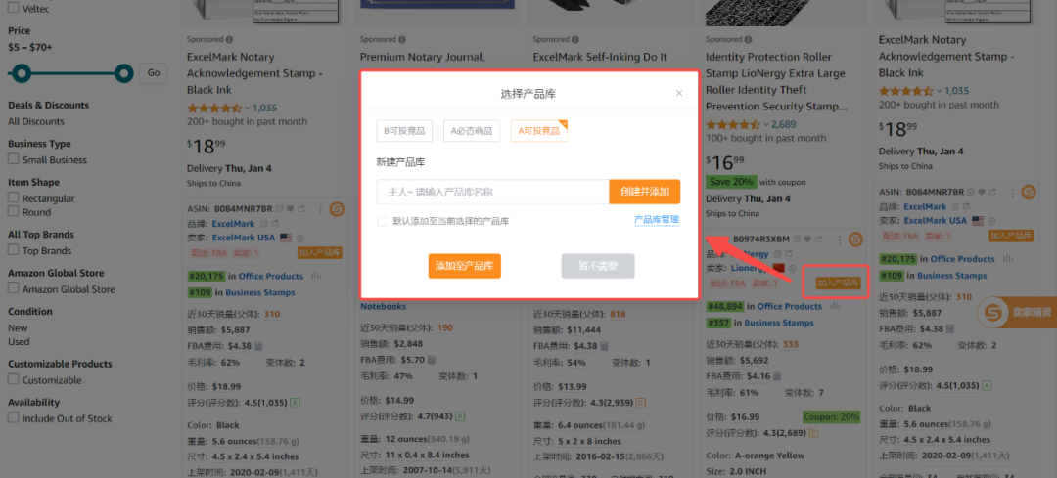Viewport: 1057px width, 478px height.
Task: Click the share icon beside ASIN B0974R3XBM
Action: (x=820, y=239)
